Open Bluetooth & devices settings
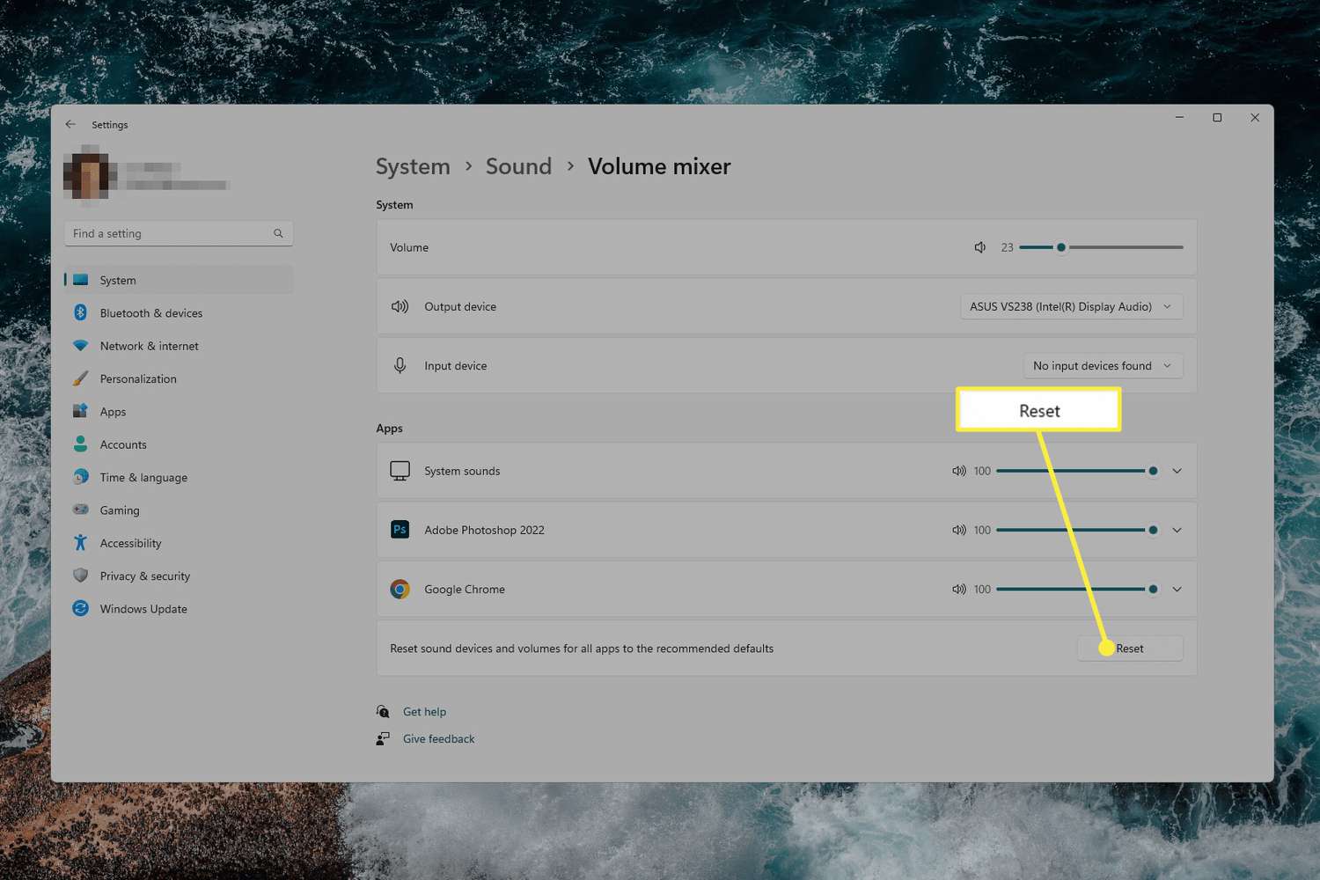Screen dimensions: 1320x880 click(150, 313)
